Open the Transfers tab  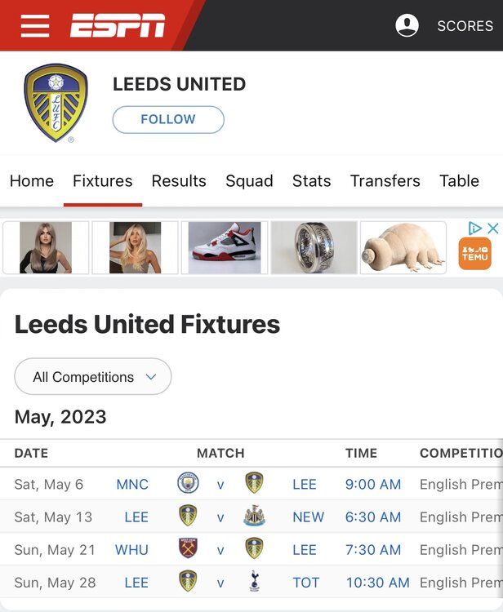click(385, 181)
